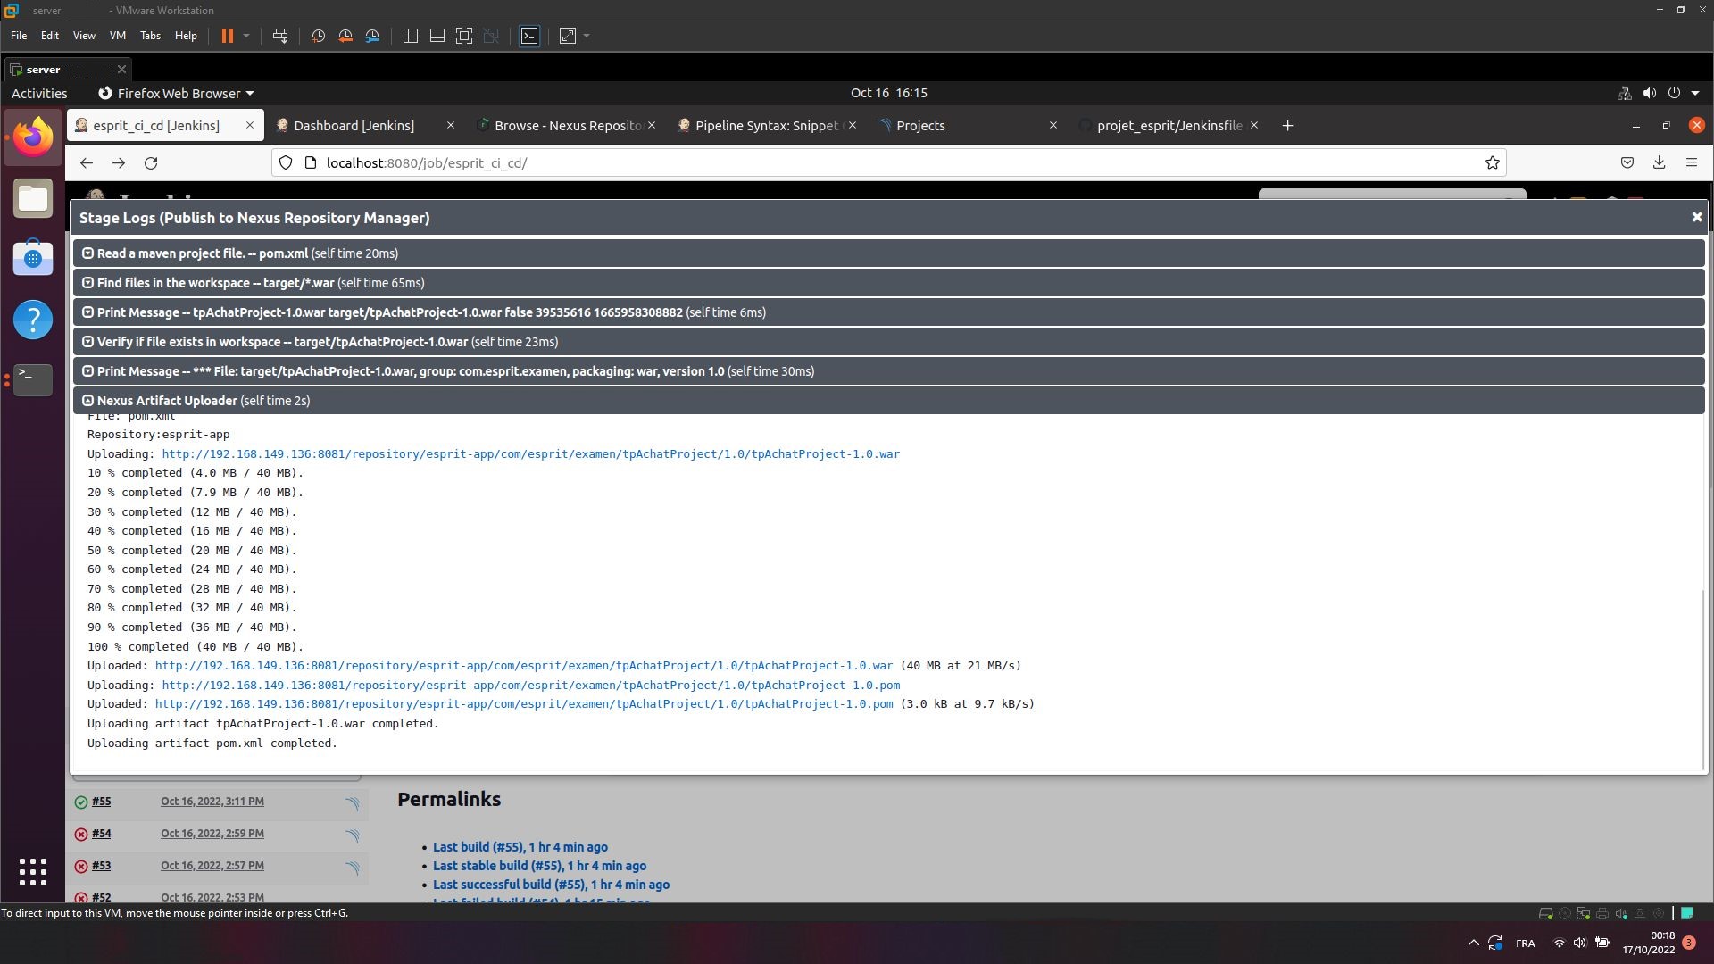Click VMware suspend/pause button
This screenshot has width=1714, height=964.
227,36
